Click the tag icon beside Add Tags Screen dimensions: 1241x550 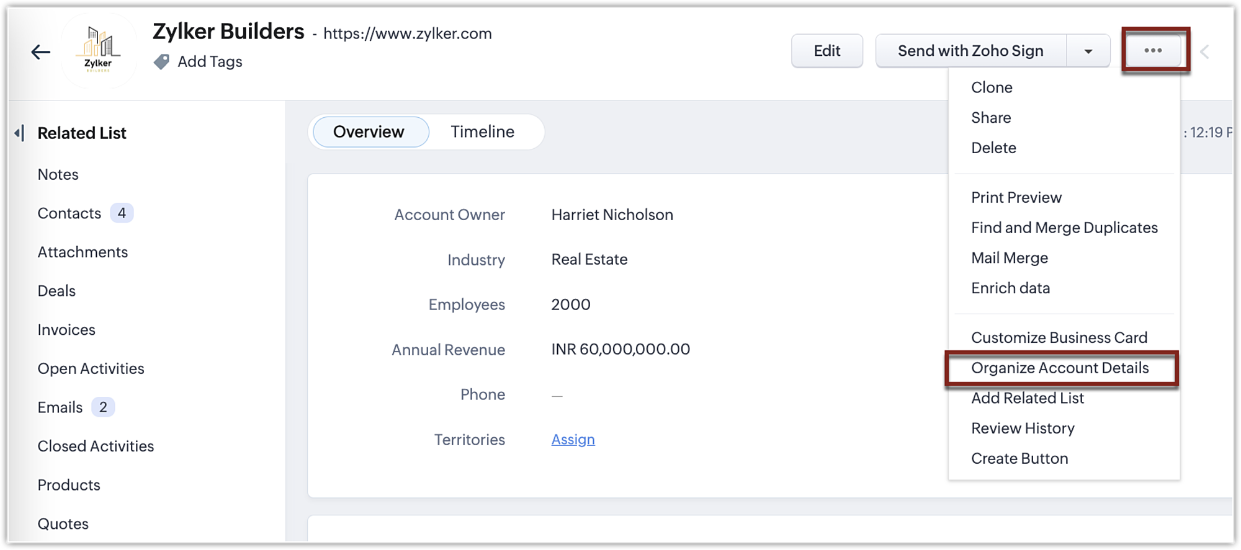tap(161, 61)
